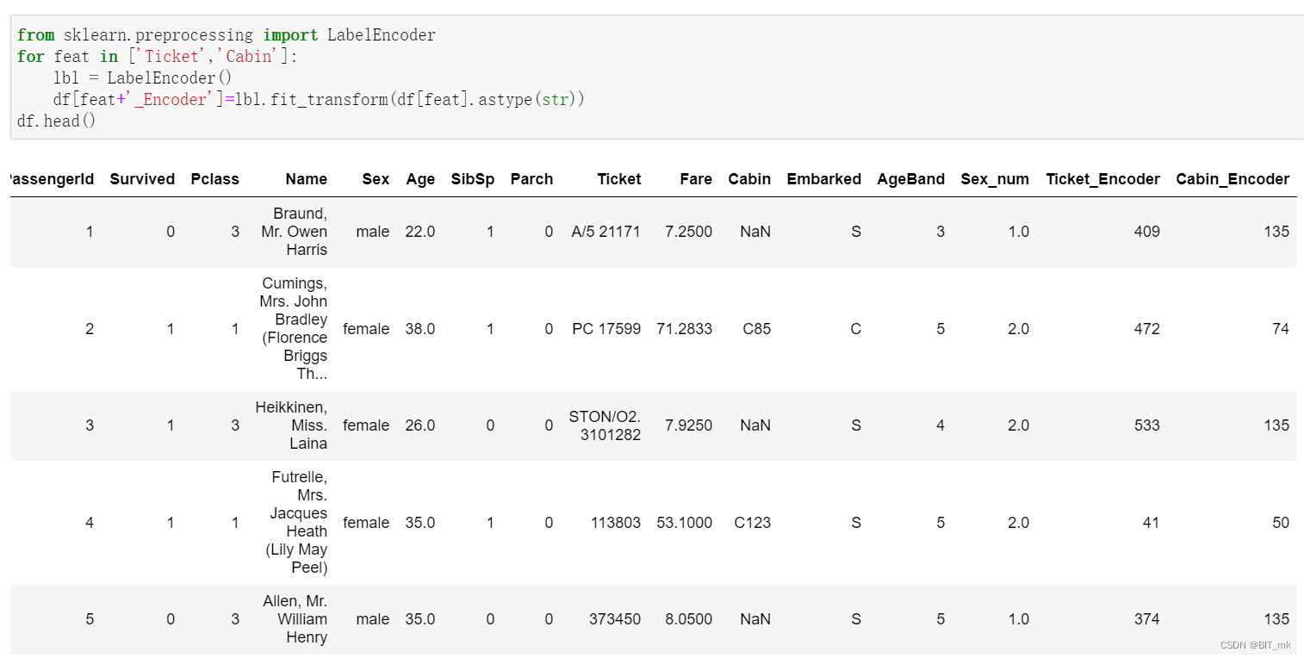Click the ticket value '113803'

tap(616, 523)
